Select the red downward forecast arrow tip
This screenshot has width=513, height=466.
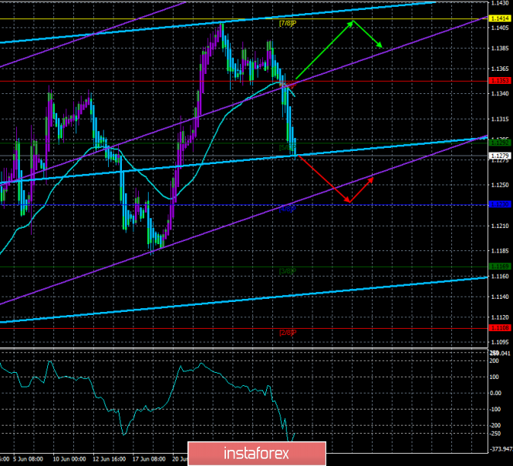click(x=349, y=202)
